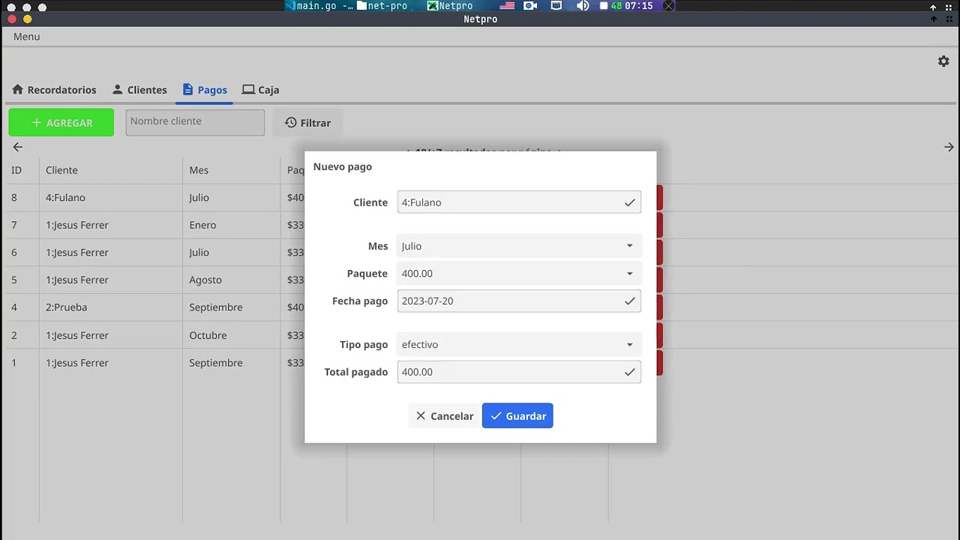This screenshot has width=960, height=540.
Task: Click the system clock 07:15
Action: point(638,6)
